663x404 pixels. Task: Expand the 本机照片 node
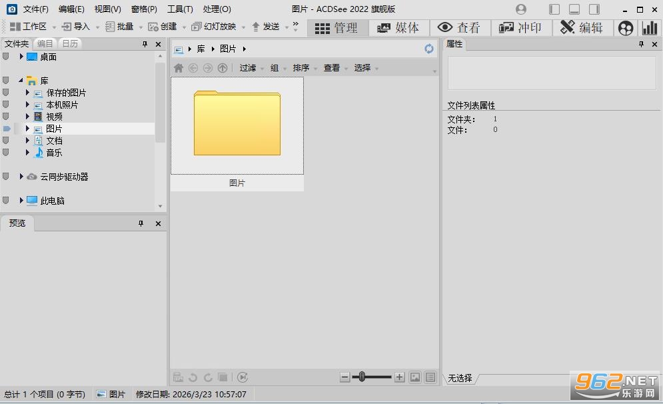27,104
